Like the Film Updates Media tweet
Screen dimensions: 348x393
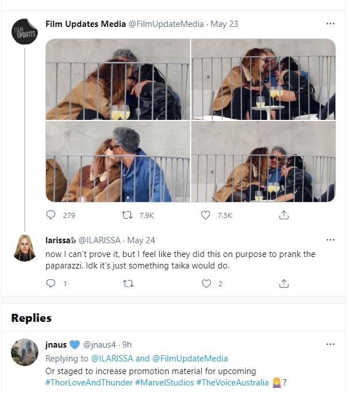(206, 215)
